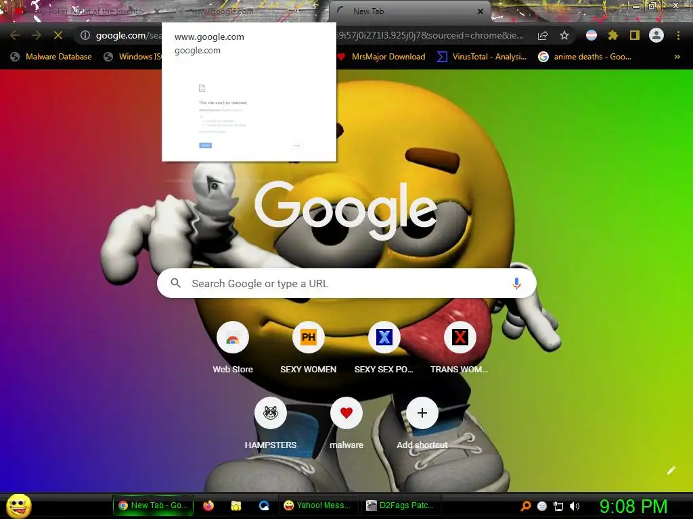Open the red X shortcut tile
Viewport: 693px width, 519px height.
pos(460,348)
